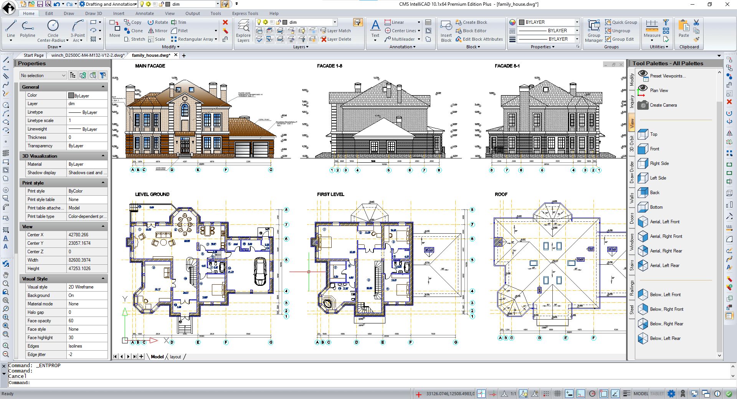Click the Paste clipboard icon

coord(684,29)
